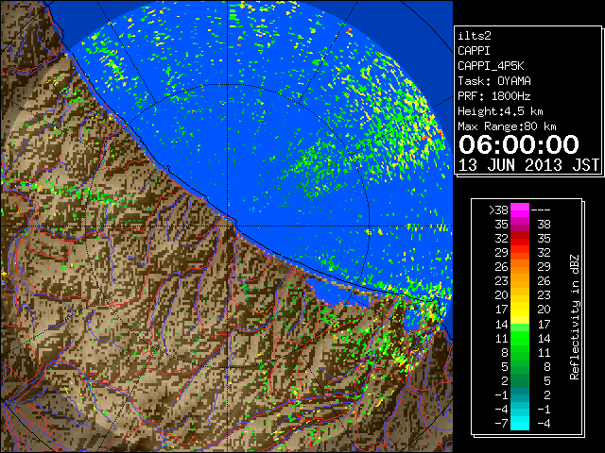The image size is (605, 453).
Task: Click the orange 26 dBZ legend swatch
Action: tap(520, 266)
